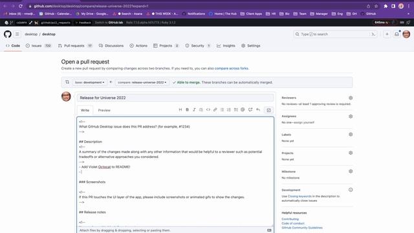This screenshot has height=233, width=414.
Task: Open the Client Apps bookmark folder
Action: [x=252, y=14]
